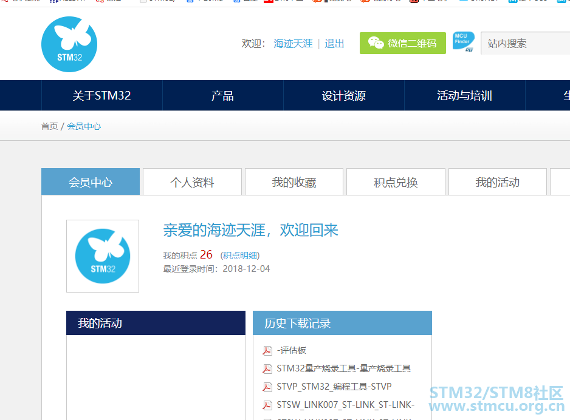Open the 活动与培训 navigation menu
Screen dimensions: 570x420
tap(465, 95)
